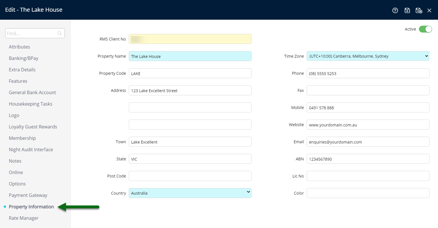Open the Online section
438x228 pixels.
16,172
